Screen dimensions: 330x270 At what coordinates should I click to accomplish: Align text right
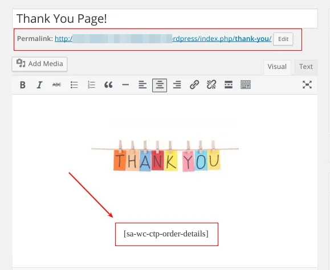177,85
